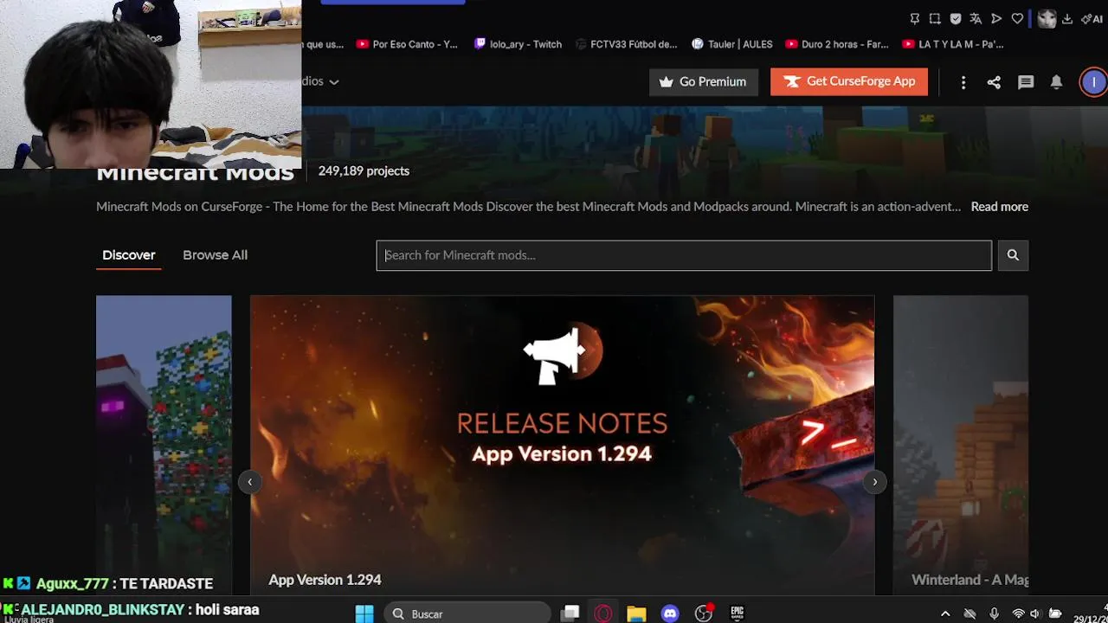Open the Wi-Fi network tray icon
The image size is (1108, 623).
coord(1019,613)
